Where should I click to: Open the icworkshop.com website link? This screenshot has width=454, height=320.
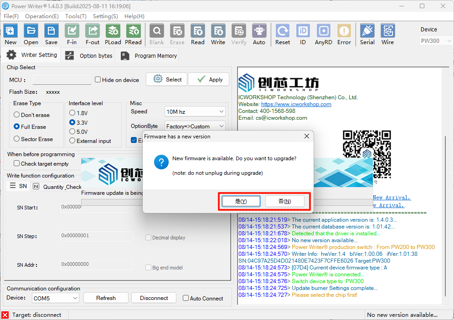296,104
